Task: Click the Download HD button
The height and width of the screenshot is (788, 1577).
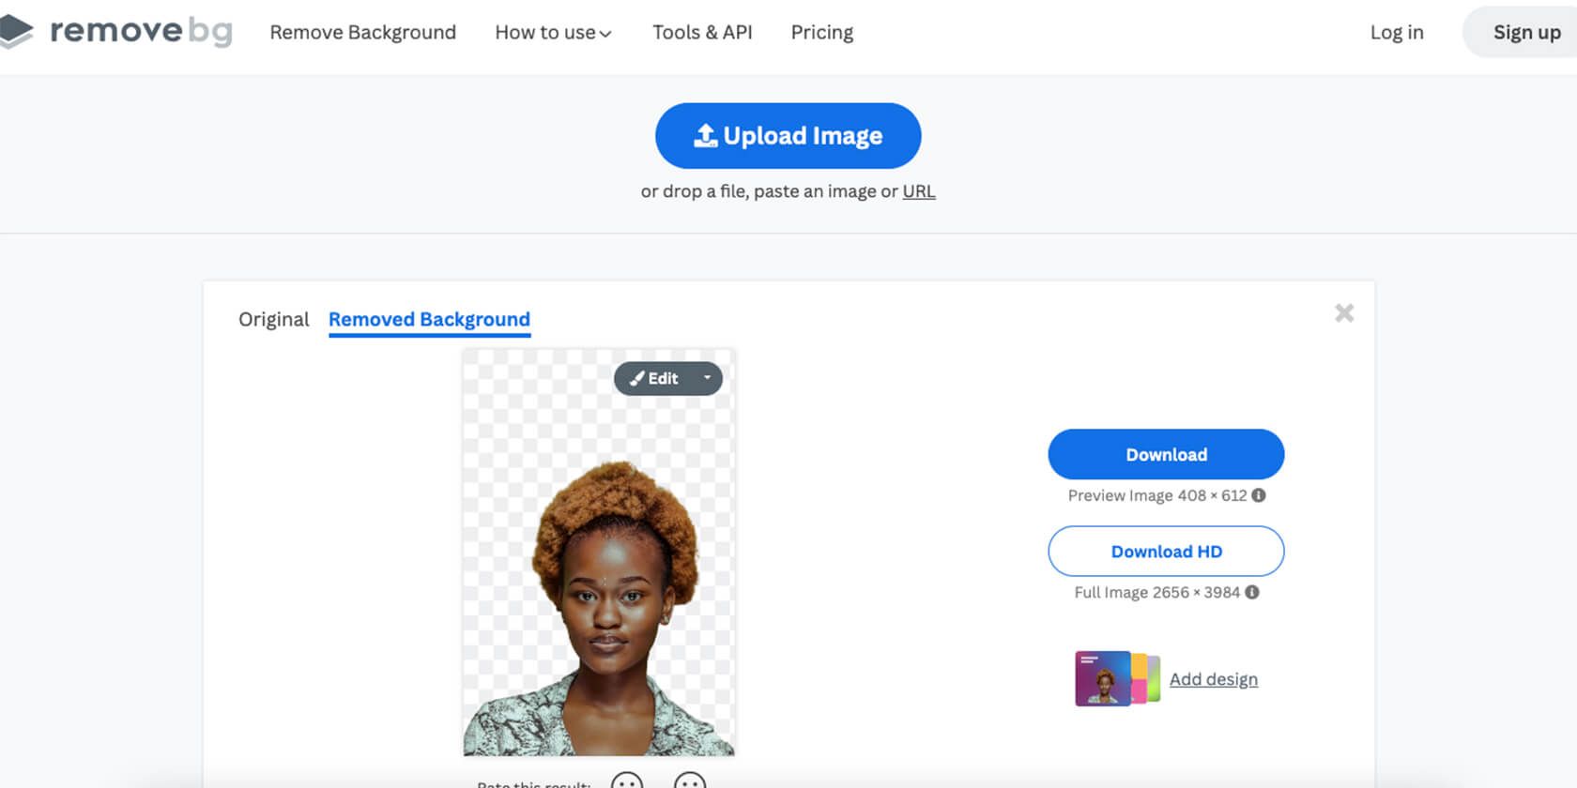Action: (x=1166, y=551)
